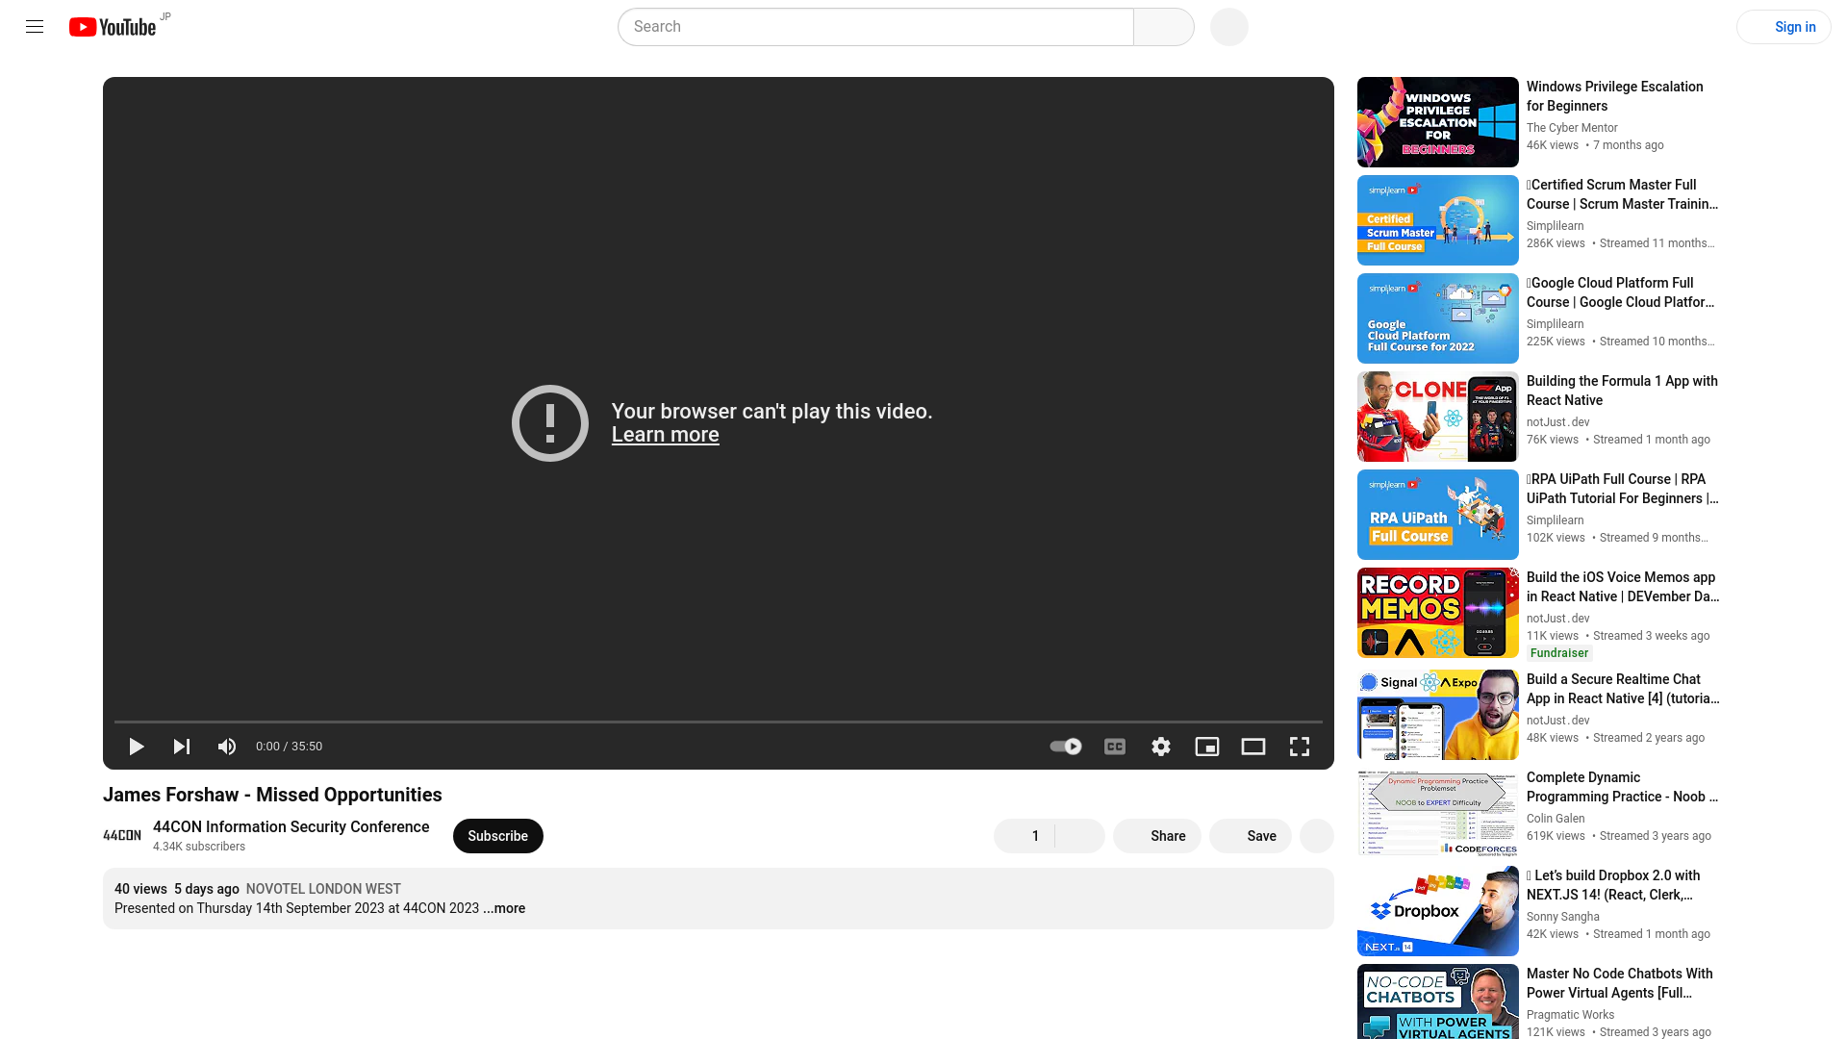Open Complete Dynamic Programming Practice video

[1622, 787]
